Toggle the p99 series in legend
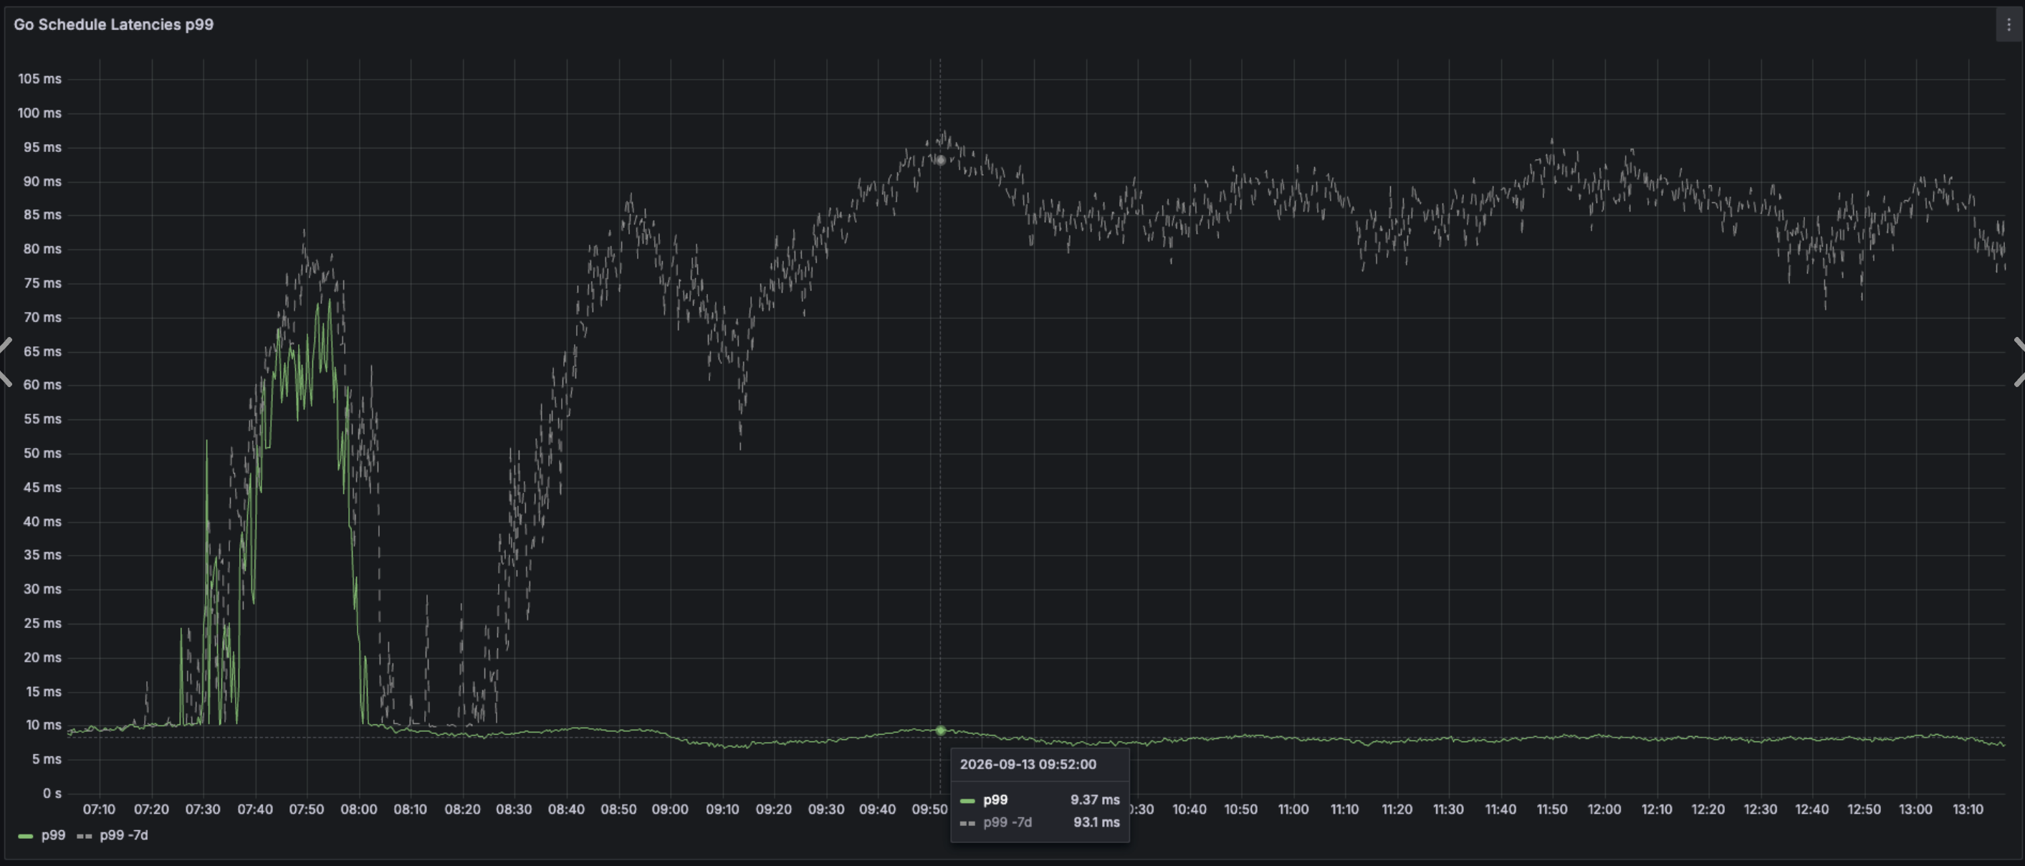This screenshot has width=2025, height=866. [x=53, y=835]
